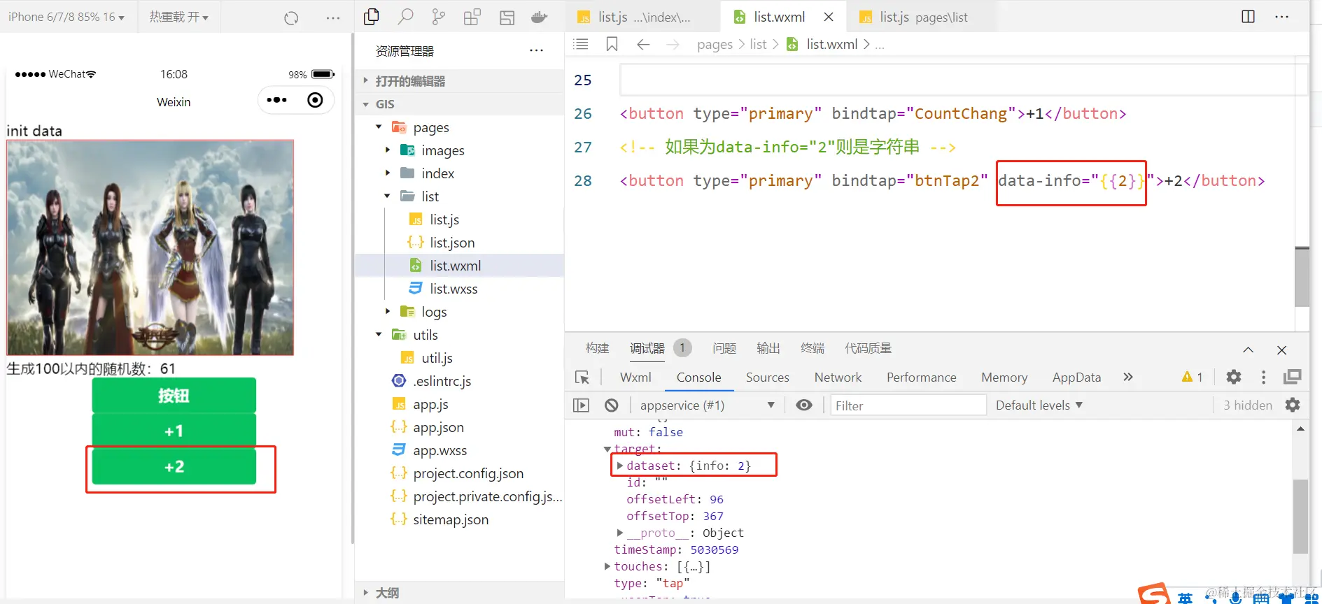Tap the green +1 button in the simulator

coord(174,431)
